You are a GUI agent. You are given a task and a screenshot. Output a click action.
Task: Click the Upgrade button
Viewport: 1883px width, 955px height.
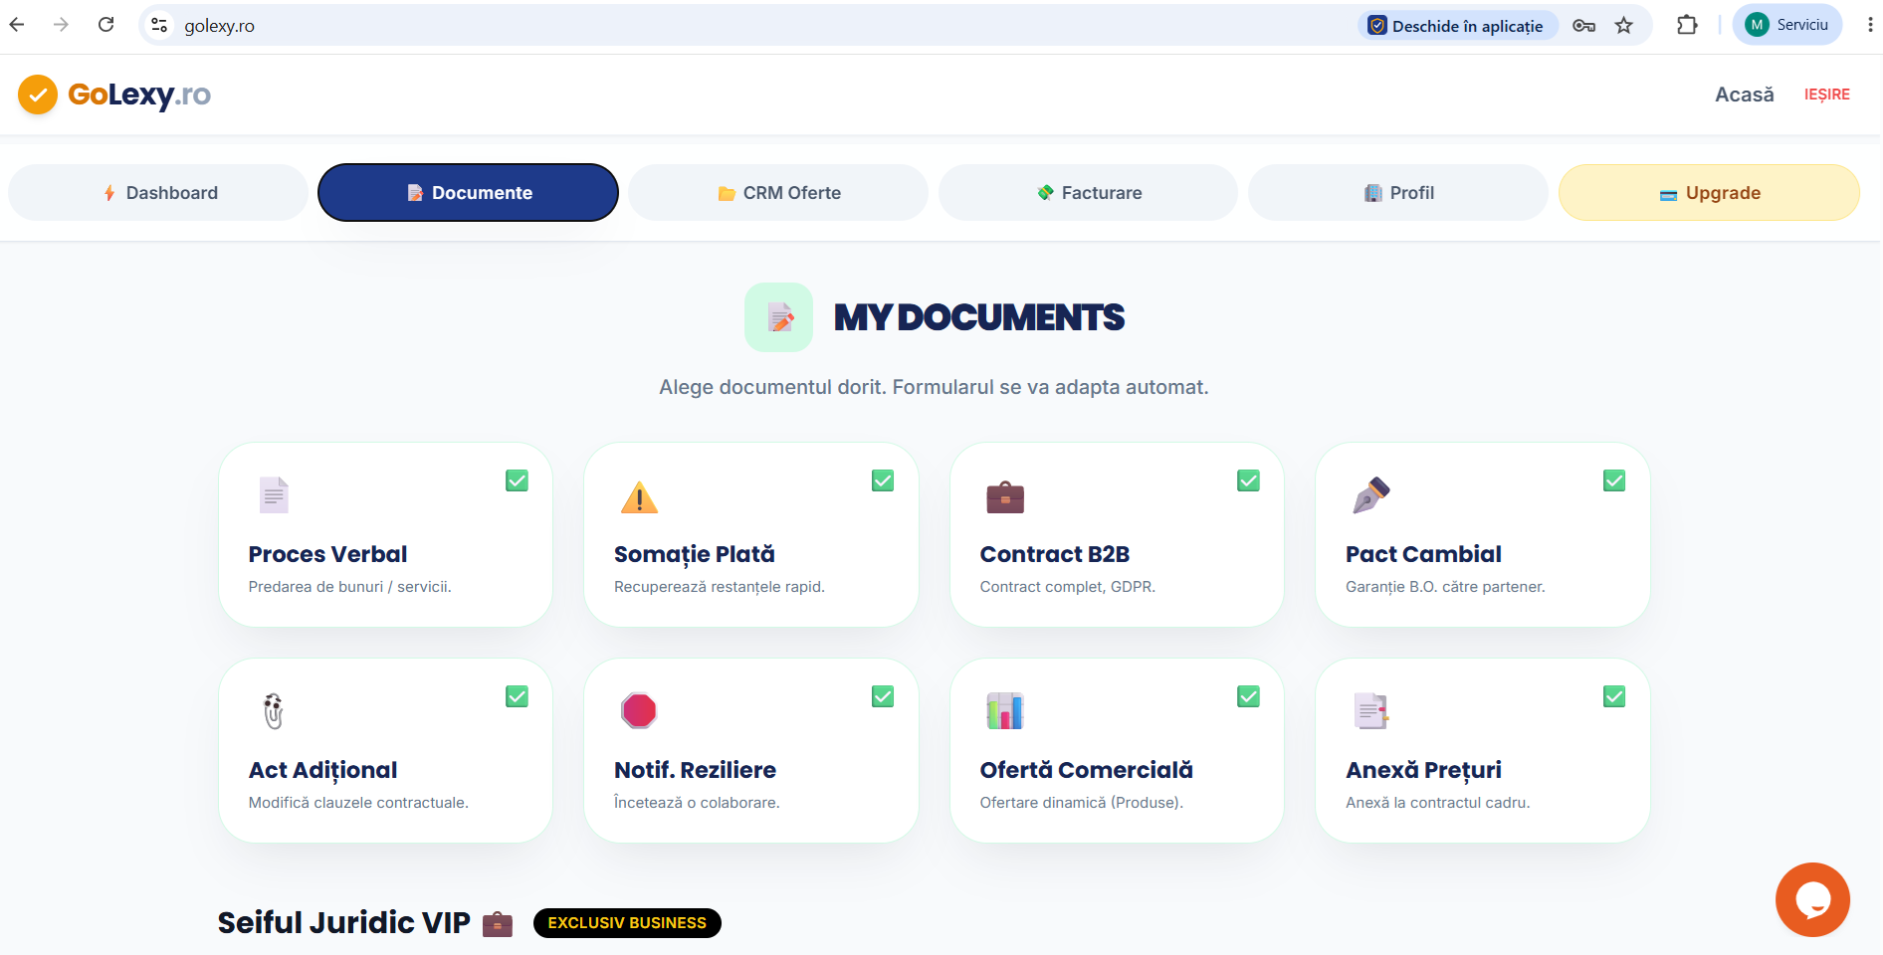click(x=1709, y=193)
